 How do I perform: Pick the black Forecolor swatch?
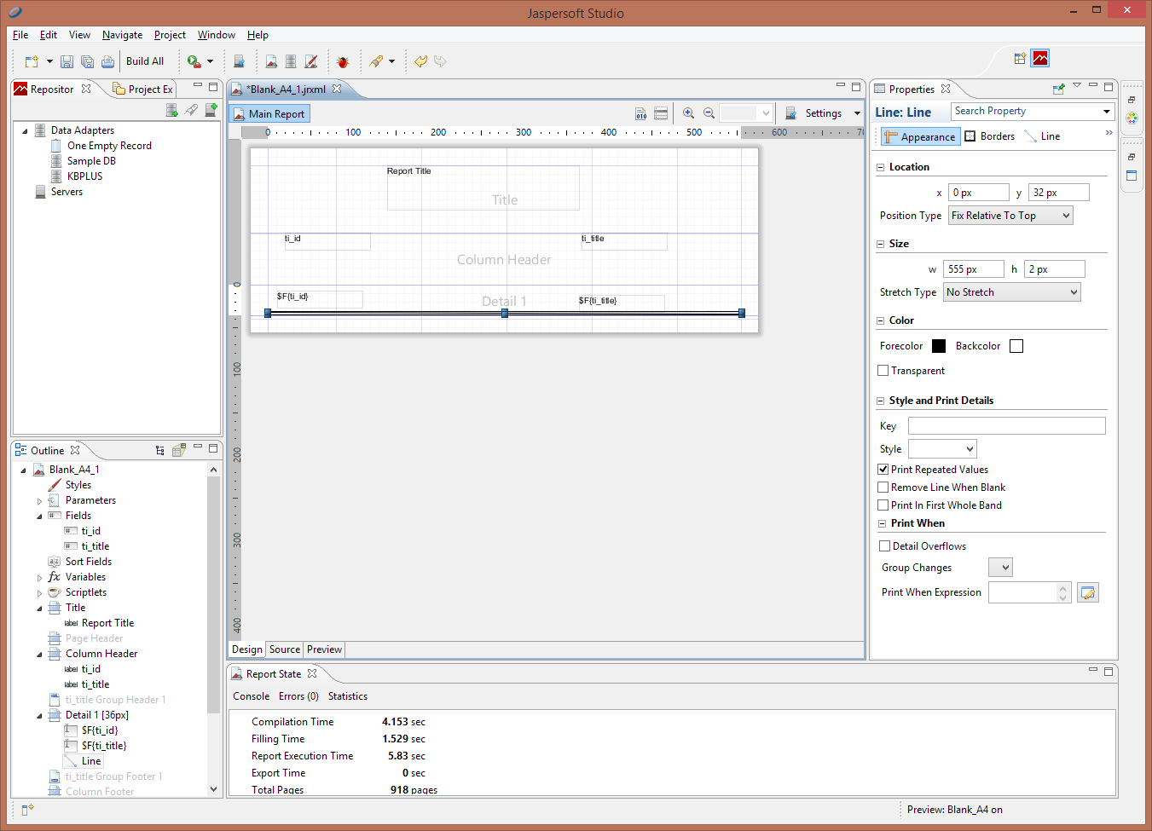[x=939, y=346]
